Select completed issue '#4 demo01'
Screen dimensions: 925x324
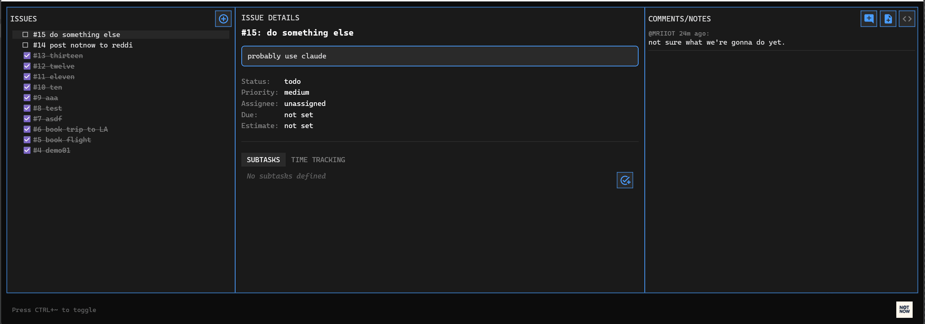(x=52, y=150)
